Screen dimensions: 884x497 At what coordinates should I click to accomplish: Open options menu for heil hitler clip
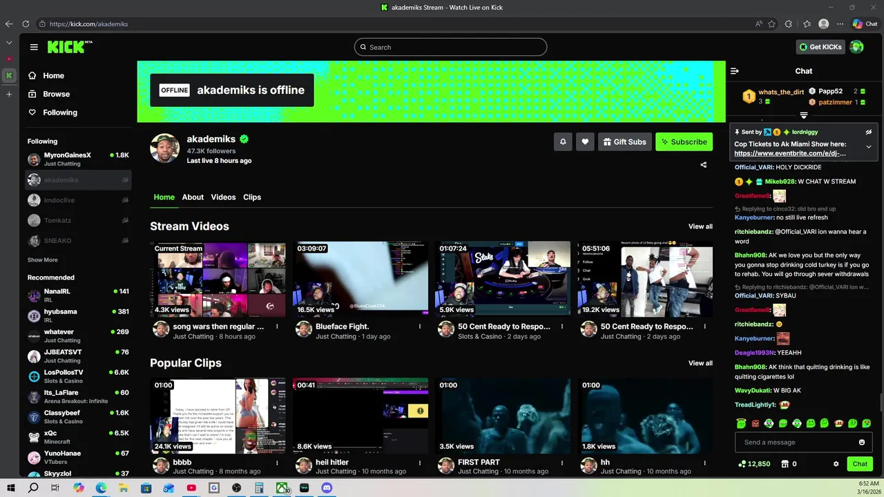pyautogui.click(x=419, y=462)
